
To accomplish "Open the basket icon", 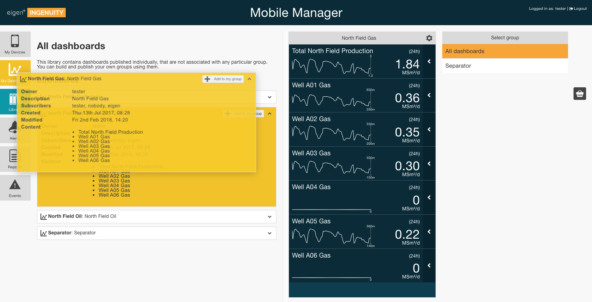I will (x=580, y=94).
